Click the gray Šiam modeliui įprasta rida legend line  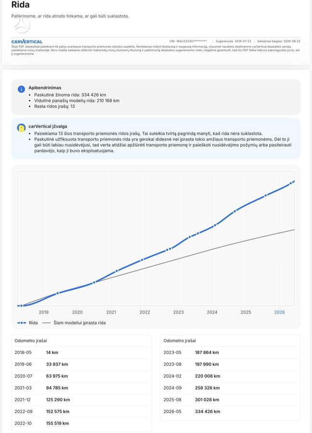point(46,323)
